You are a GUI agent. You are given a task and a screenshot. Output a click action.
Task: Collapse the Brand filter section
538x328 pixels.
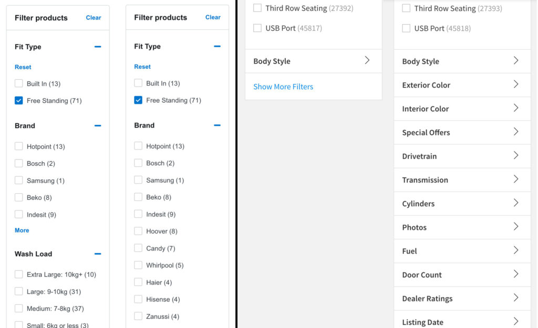pyautogui.click(x=97, y=125)
